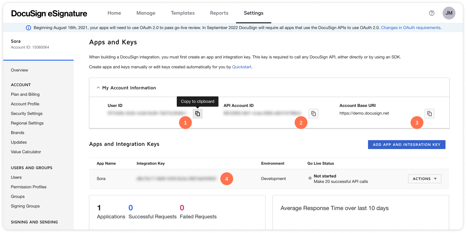Image resolution: width=466 pixels, height=233 pixels.
Task: Click the info icon in the OAuth banner
Action: (x=29, y=28)
